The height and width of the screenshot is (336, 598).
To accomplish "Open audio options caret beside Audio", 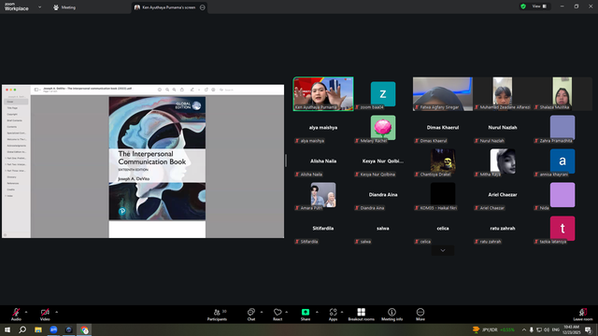I will (26, 312).
